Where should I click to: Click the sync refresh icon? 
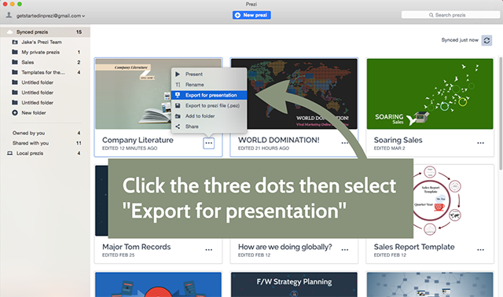[486, 40]
